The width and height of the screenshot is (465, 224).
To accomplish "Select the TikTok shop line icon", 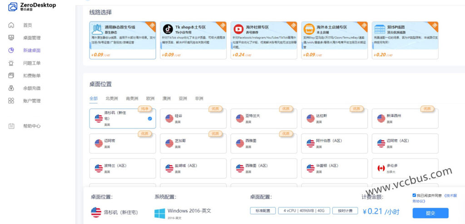I will tap(168, 29).
